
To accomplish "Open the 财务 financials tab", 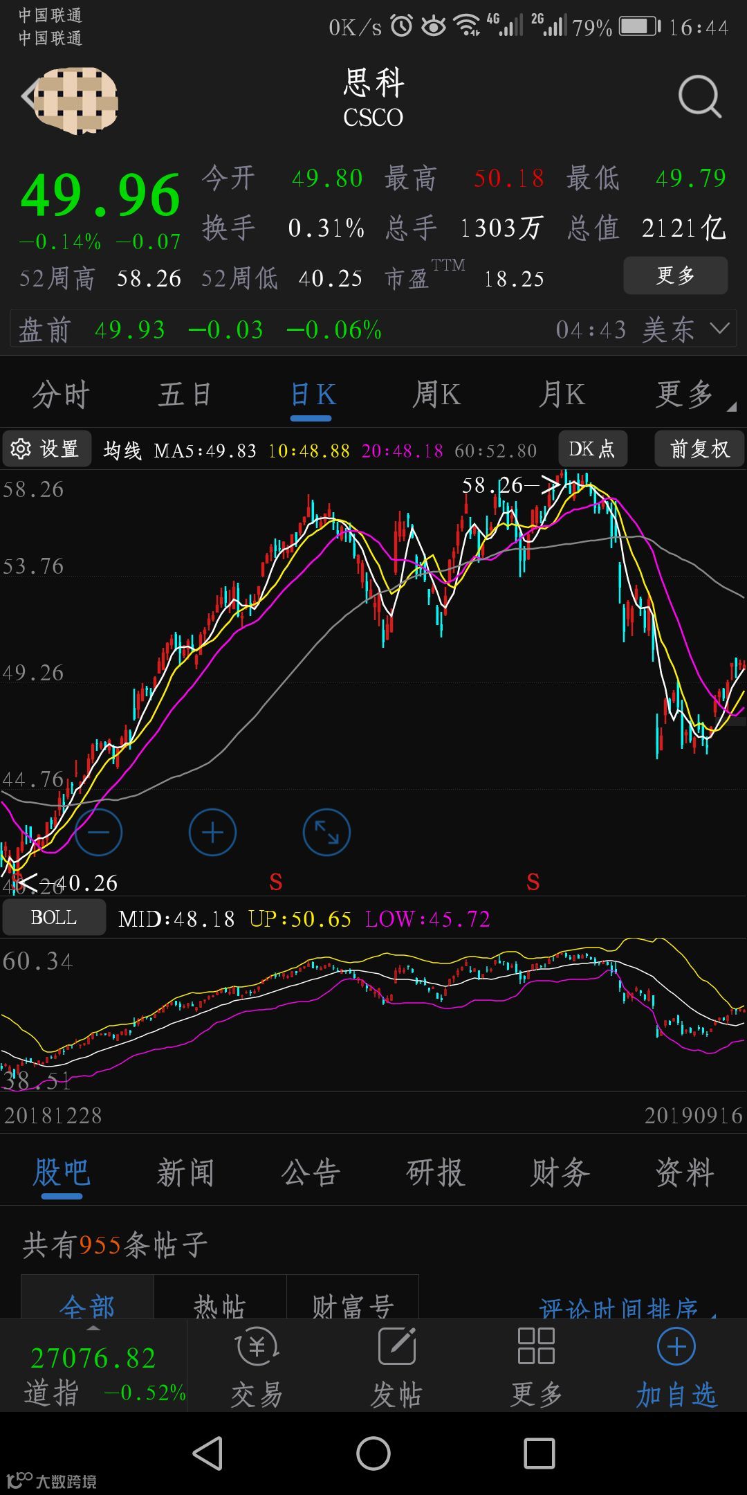I will click(560, 1173).
